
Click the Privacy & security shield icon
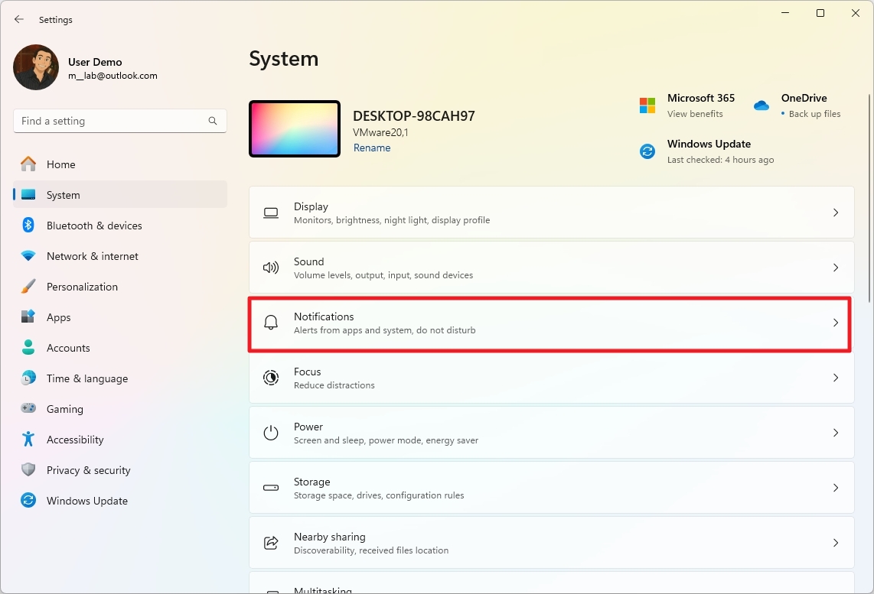coord(28,470)
